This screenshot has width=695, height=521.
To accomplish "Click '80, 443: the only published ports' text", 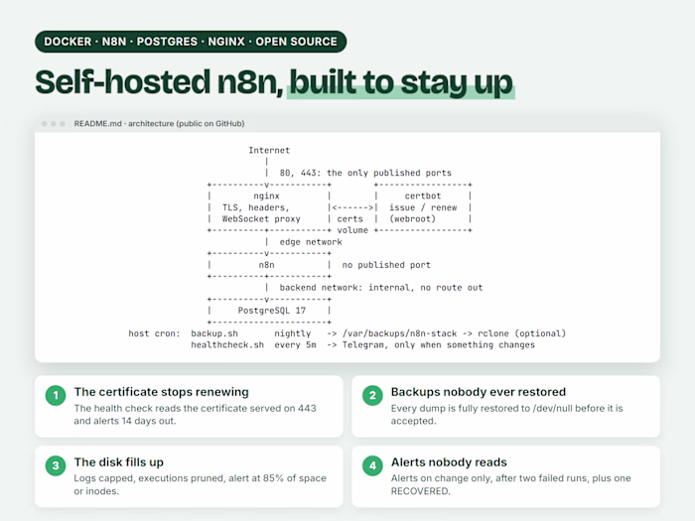I will (x=365, y=173).
